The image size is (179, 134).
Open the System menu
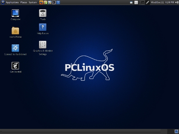(x=33, y=3)
